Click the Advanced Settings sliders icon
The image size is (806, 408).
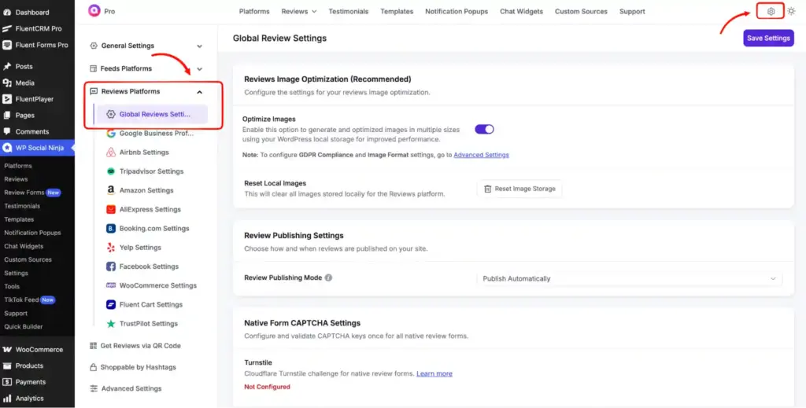(93, 388)
